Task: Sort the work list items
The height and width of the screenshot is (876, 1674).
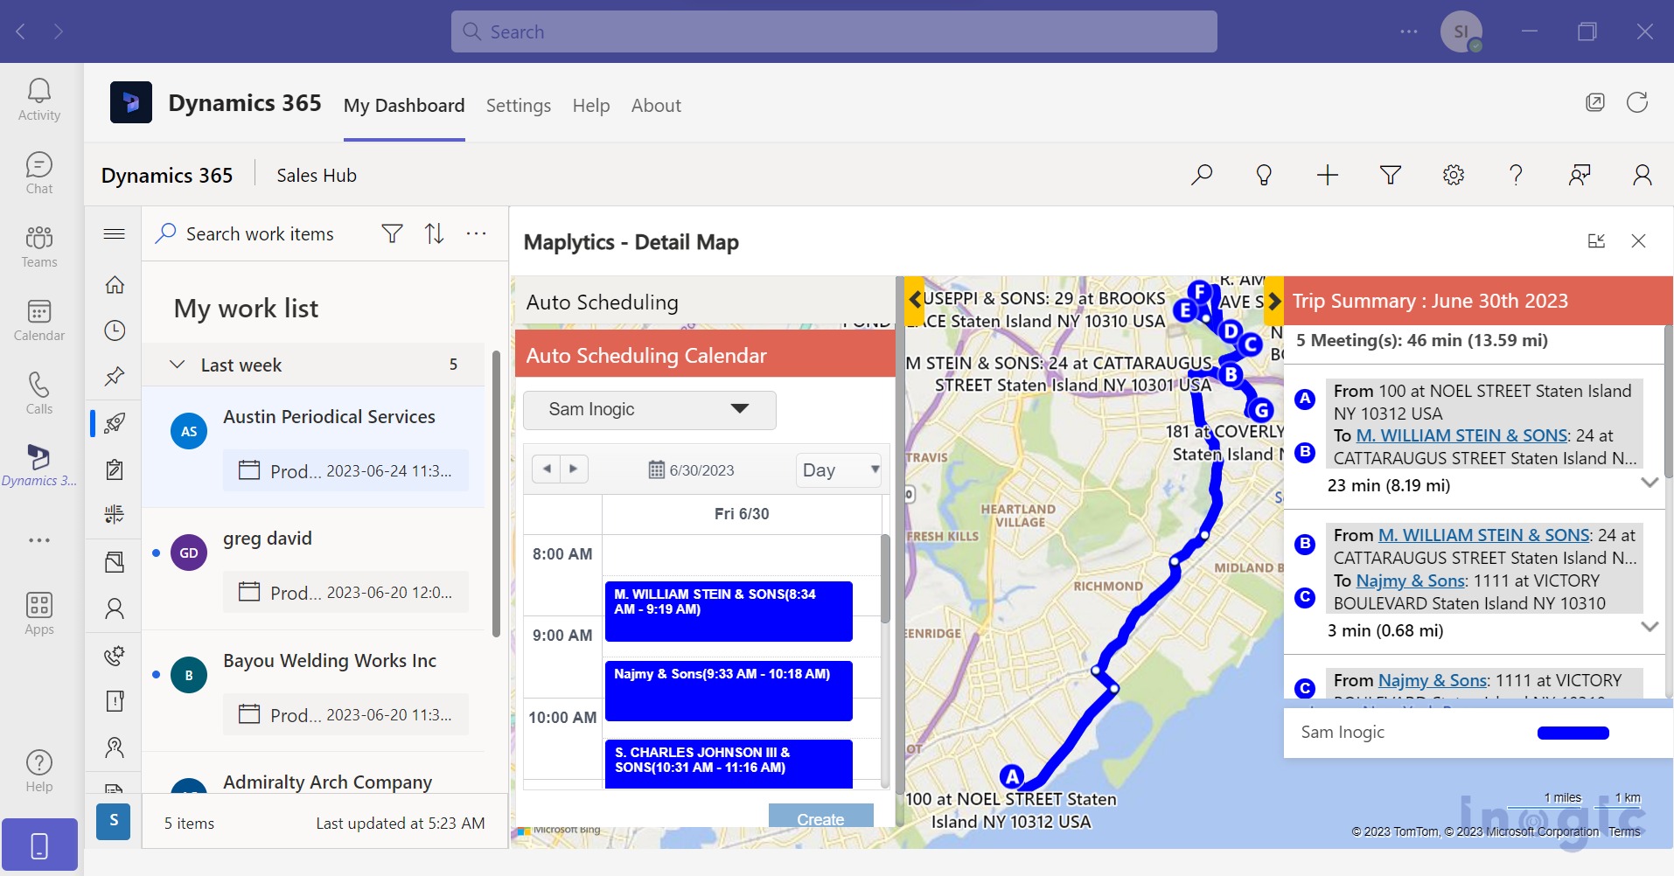Action: click(435, 233)
